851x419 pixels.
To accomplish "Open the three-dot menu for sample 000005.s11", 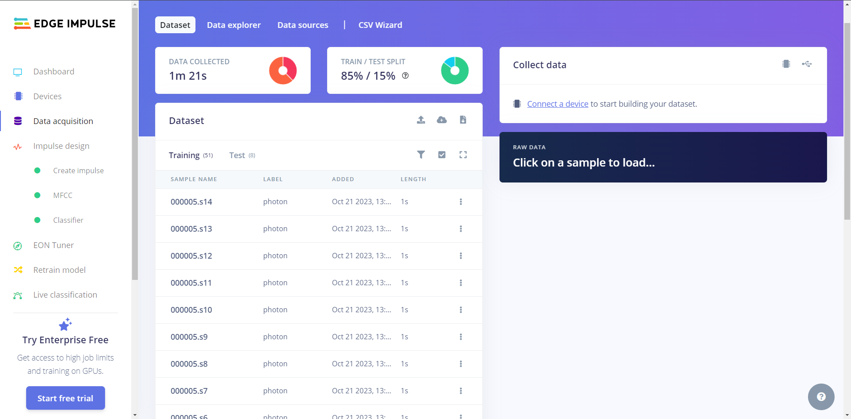I will click(x=461, y=283).
